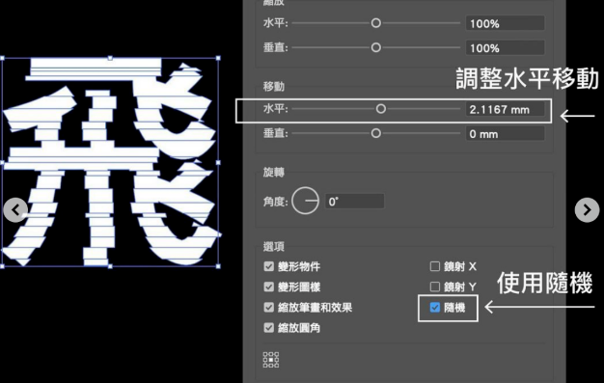Viewport: 604px width, 383px height.
Task: Adjust the move 水平 slider handle
Action: click(x=381, y=109)
